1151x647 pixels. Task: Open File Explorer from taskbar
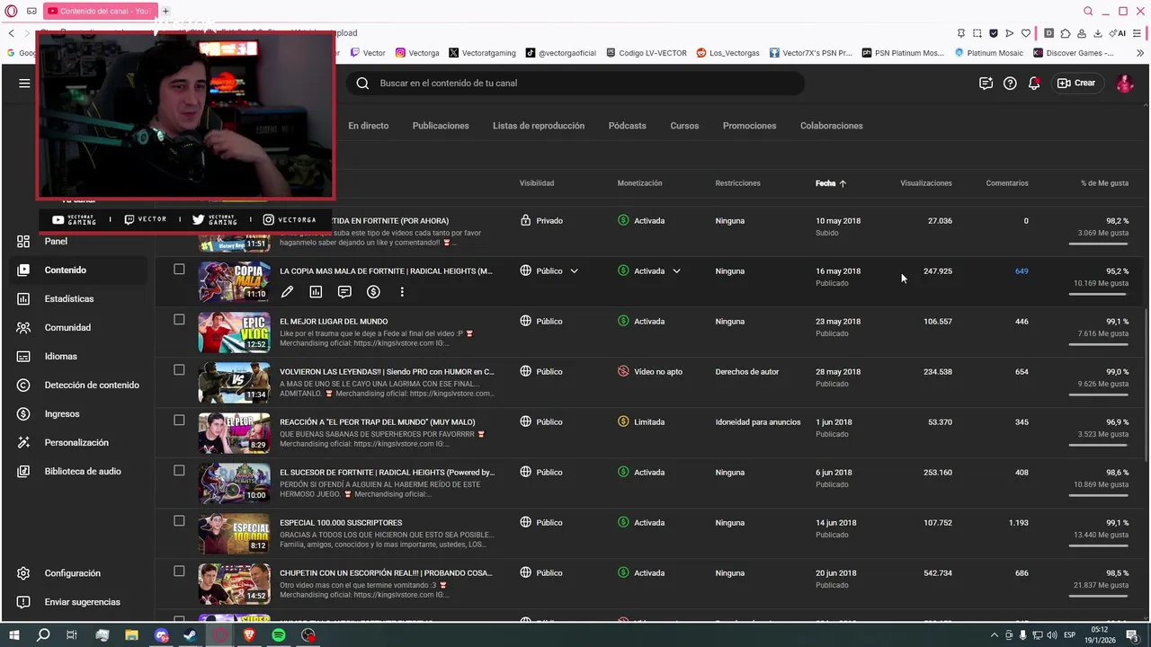(132, 635)
